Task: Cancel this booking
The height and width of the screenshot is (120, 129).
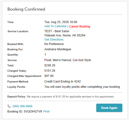Action: (80, 26)
